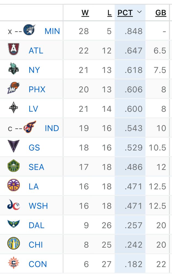Image resolution: width=172 pixels, height=274 pixels.
Task: Click the Phoenix Mercury logo
Action: pos(13,88)
